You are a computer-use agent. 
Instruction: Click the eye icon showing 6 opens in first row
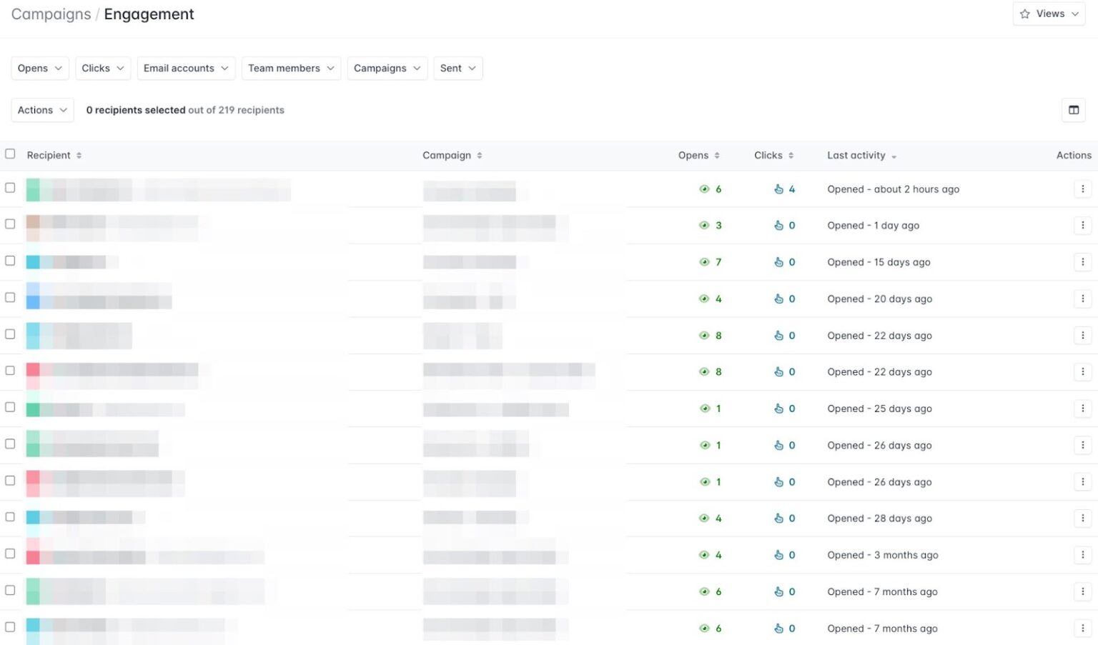705,189
